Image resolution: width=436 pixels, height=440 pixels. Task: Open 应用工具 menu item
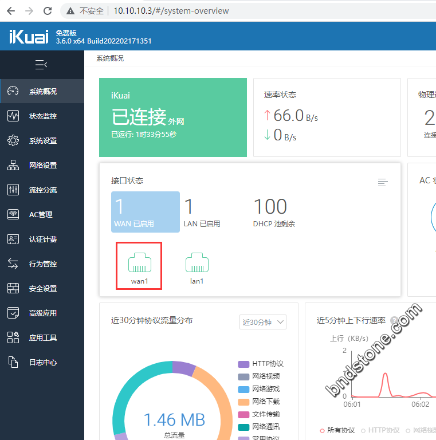pyautogui.click(x=42, y=337)
